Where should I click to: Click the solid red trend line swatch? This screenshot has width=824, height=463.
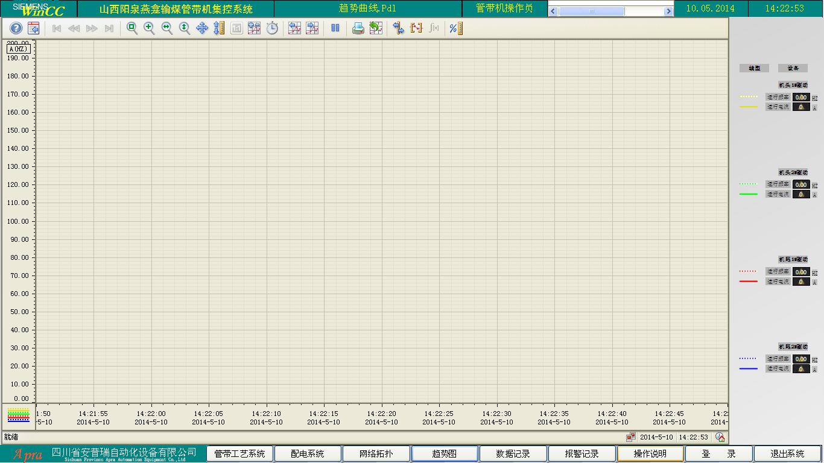[748, 282]
